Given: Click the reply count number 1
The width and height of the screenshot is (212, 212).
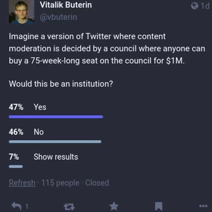Looking at the screenshot, I should point(27,206).
